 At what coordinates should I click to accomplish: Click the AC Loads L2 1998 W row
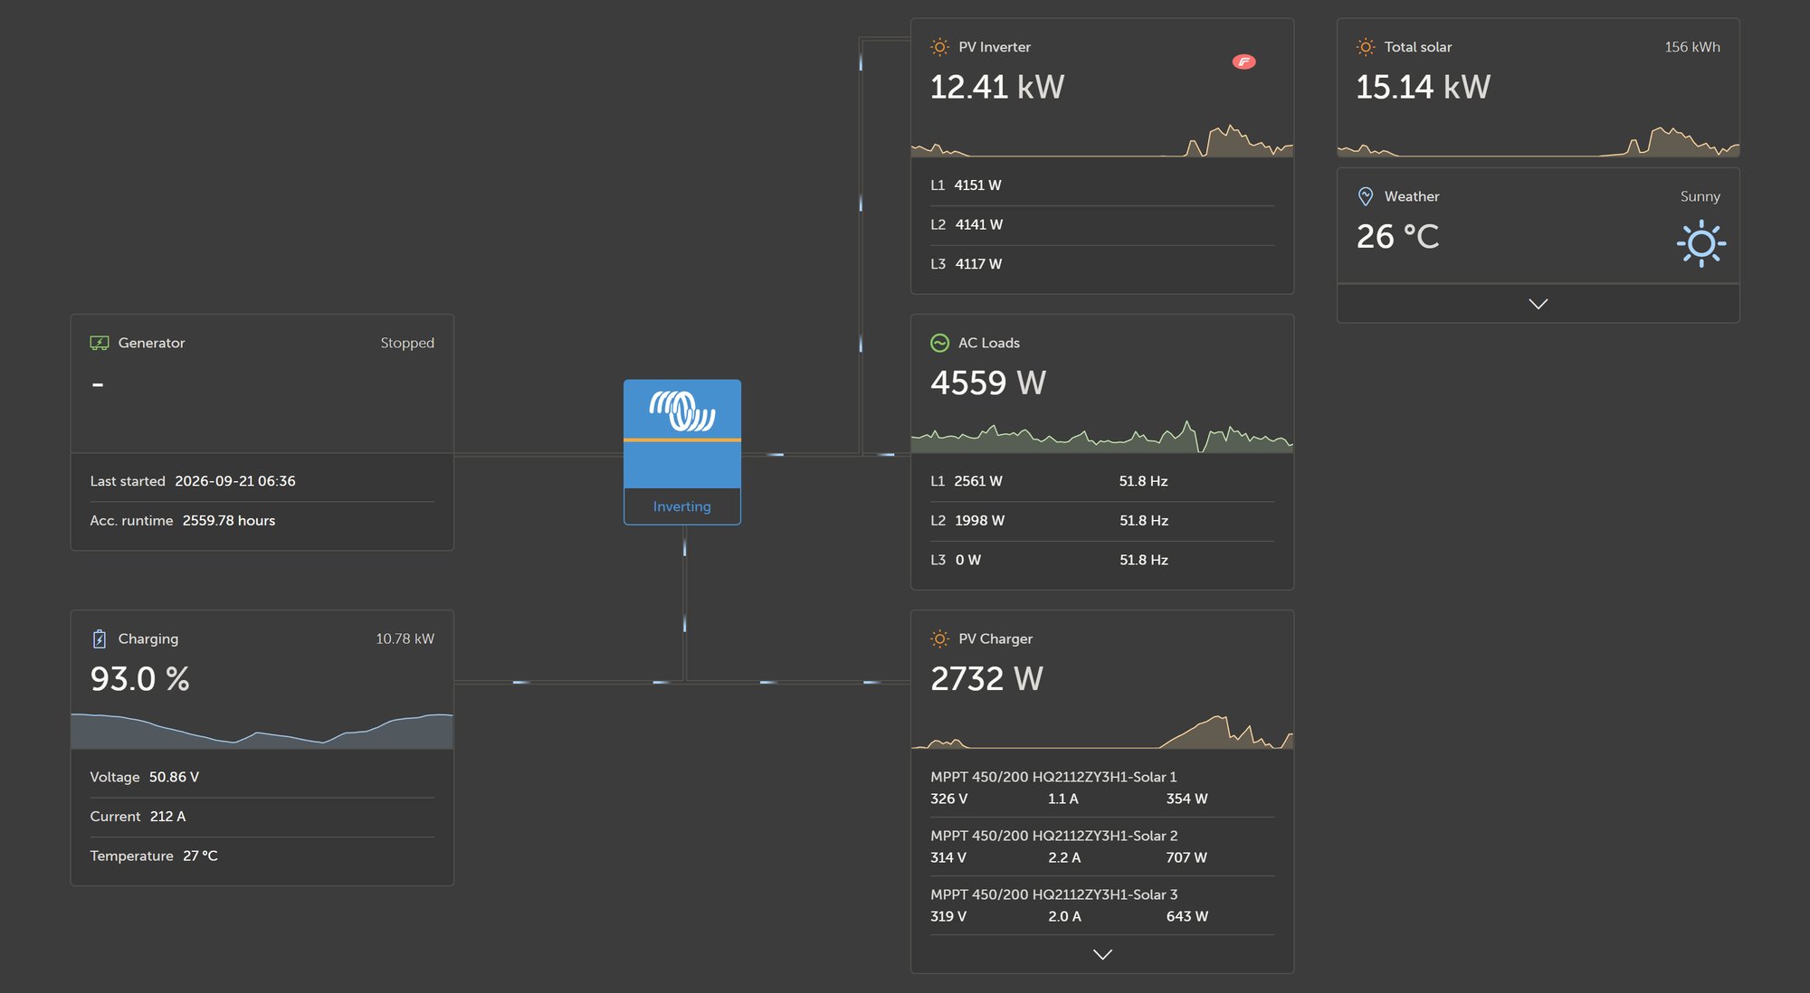pyautogui.click(x=1102, y=521)
